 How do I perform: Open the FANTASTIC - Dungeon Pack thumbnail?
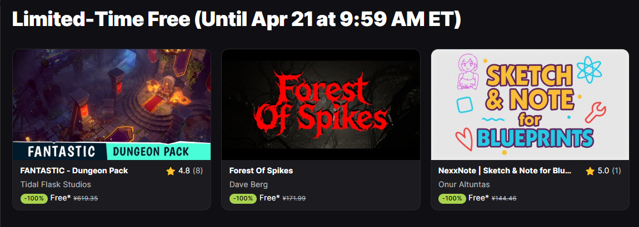tap(112, 104)
